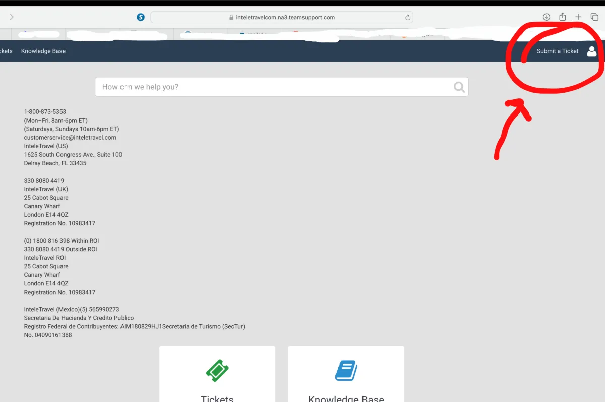Show the tab overview icon
Image resolution: width=605 pixels, height=402 pixels.
pyautogui.click(x=594, y=17)
